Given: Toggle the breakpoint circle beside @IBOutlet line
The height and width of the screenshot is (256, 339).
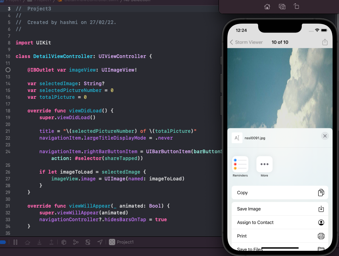Looking at the screenshot, I should [x=8, y=70].
